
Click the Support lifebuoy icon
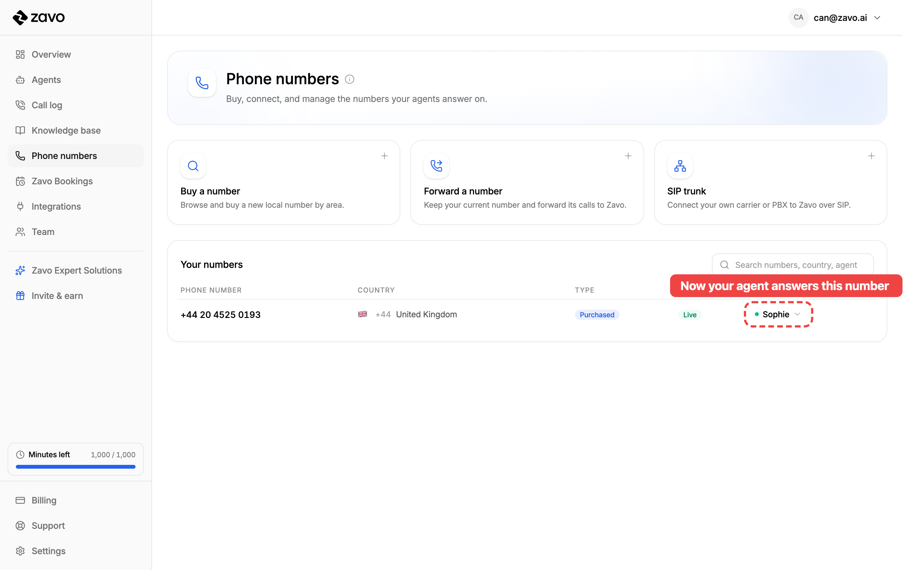click(20, 526)
